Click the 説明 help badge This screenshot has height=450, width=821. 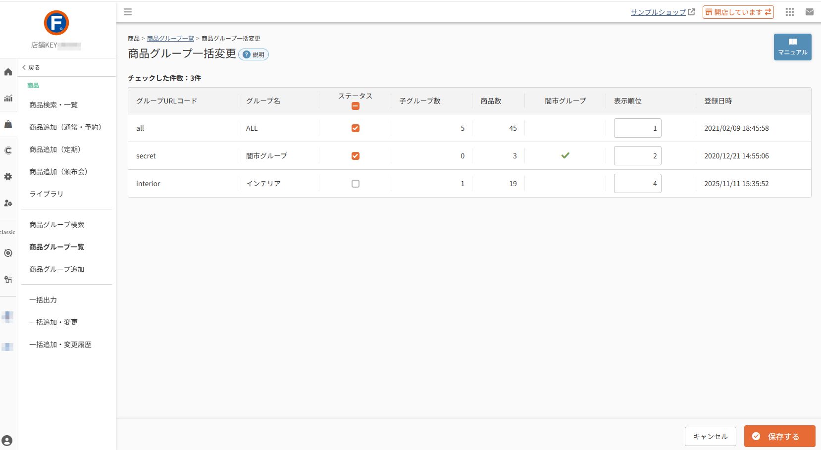[254, 54]
